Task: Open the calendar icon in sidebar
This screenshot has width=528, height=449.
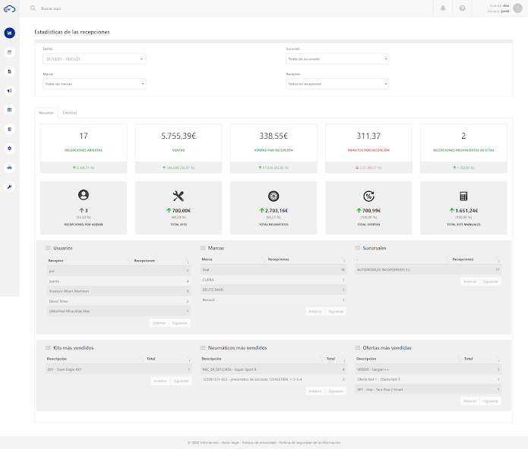Action: point(10,52)
